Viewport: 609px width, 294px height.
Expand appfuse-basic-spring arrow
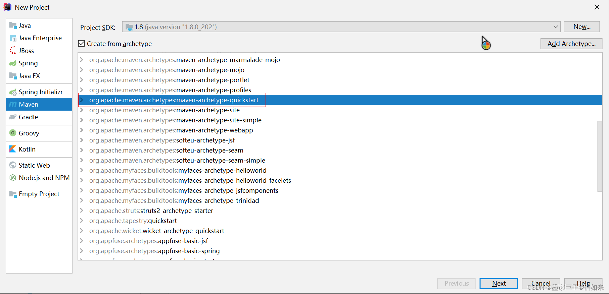[x=82, y=251]
